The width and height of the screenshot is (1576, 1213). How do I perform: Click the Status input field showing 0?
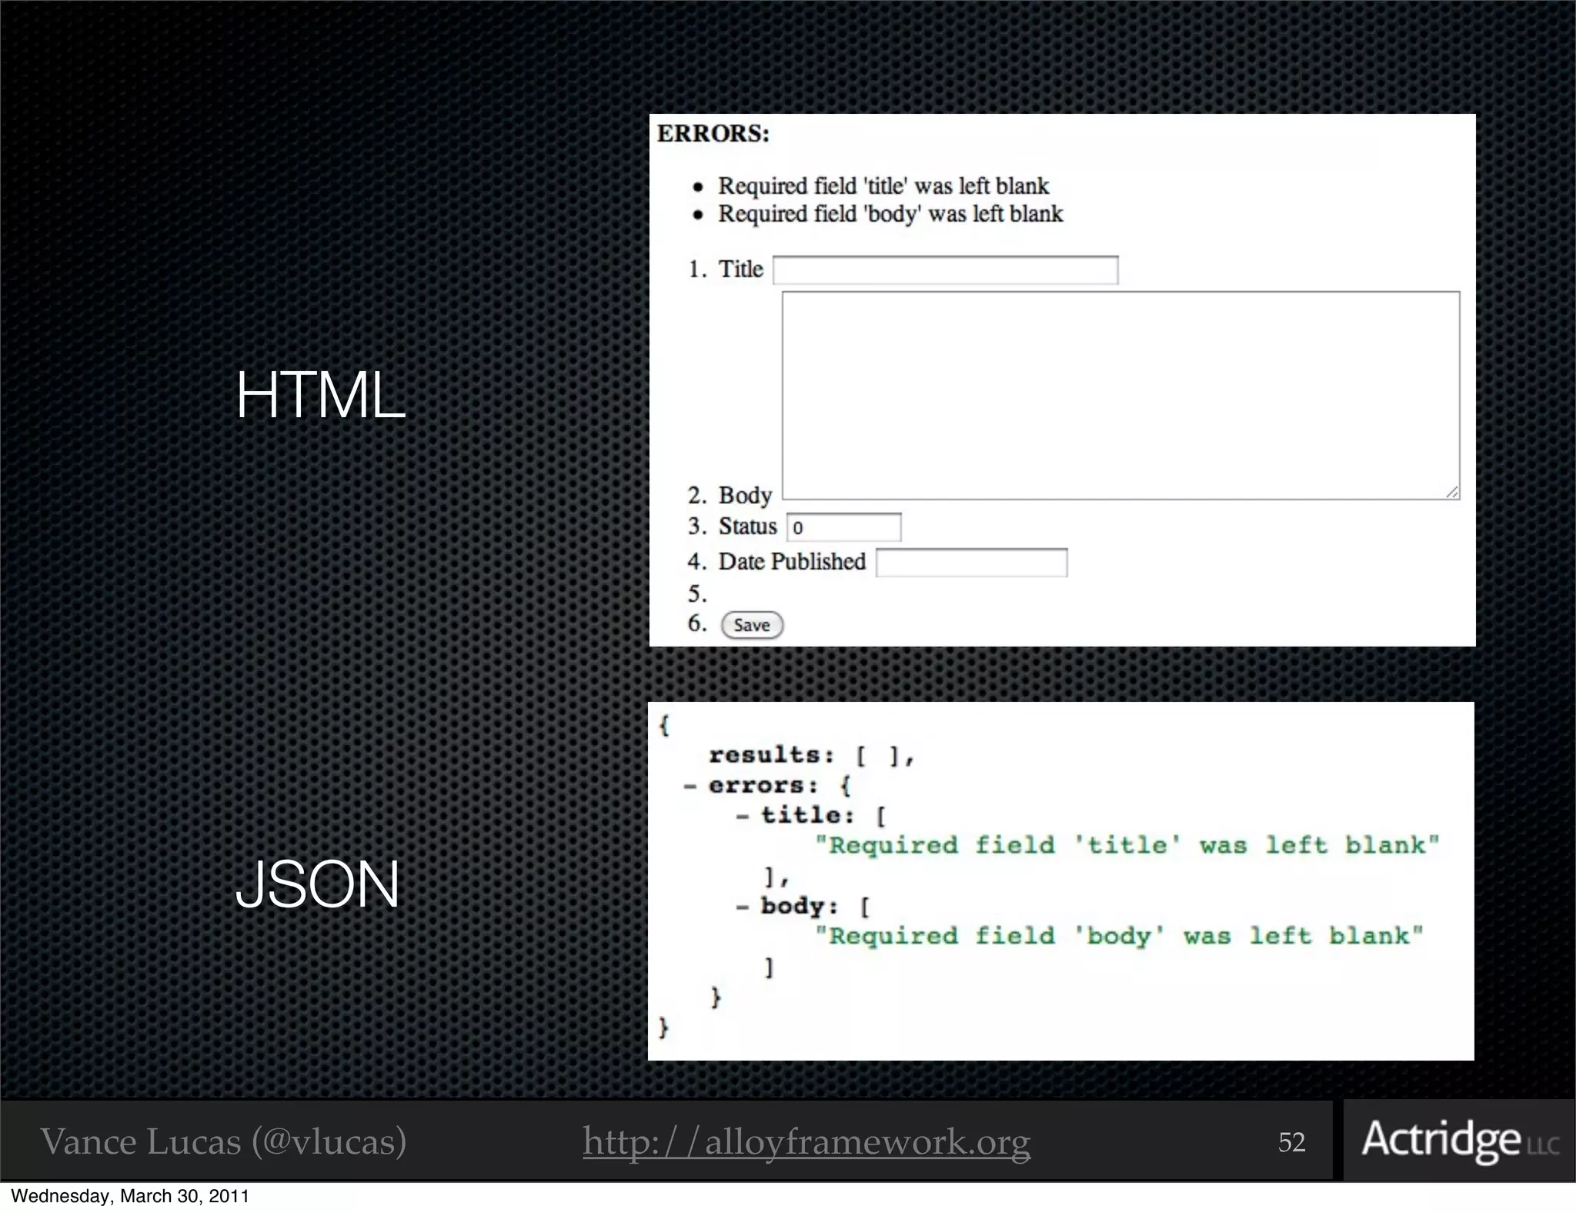[x=843, y=527]
